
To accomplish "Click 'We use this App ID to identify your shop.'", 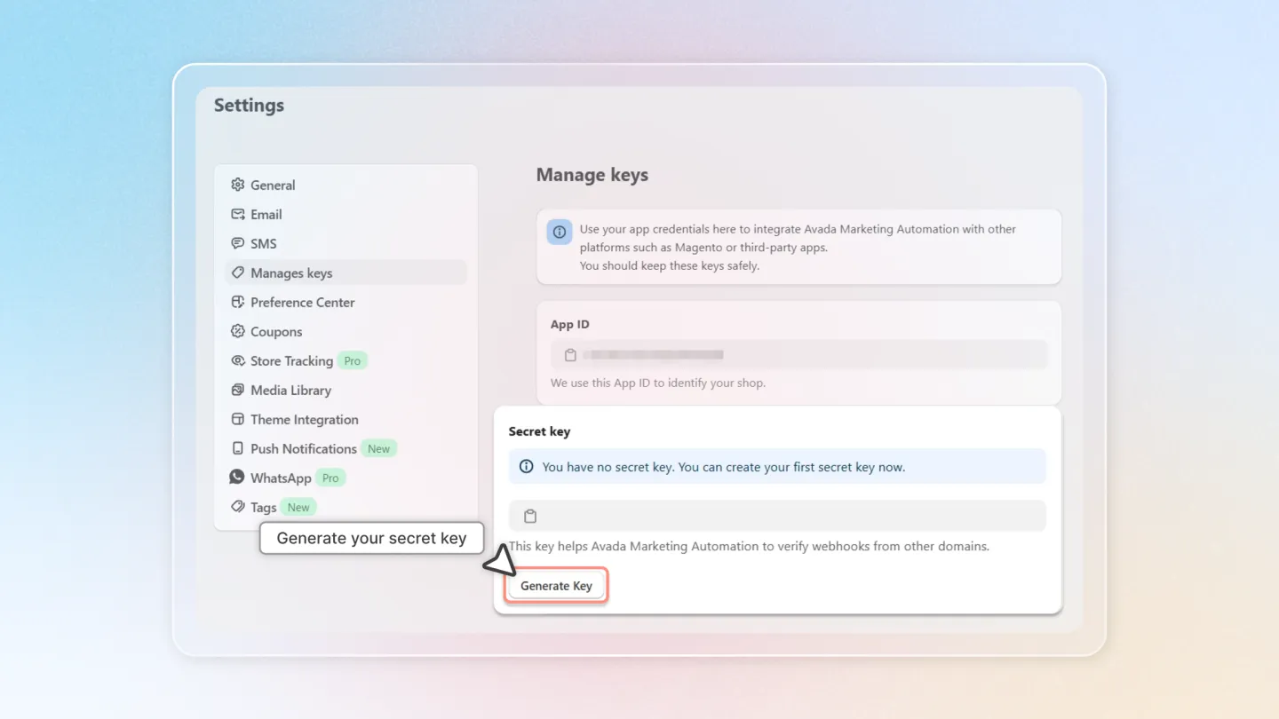I will click(658, 383).
